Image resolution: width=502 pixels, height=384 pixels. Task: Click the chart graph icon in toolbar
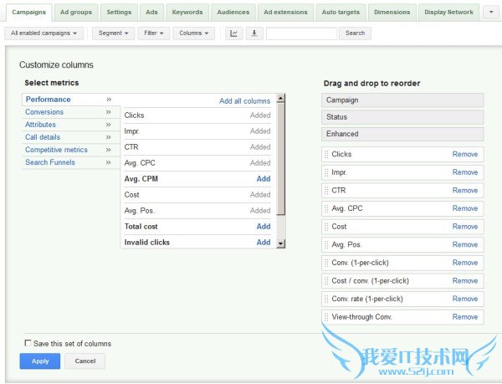(x=233, y=33)
